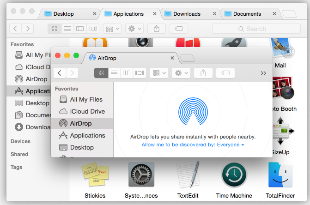Screen dimensions: 310x205
Task: Close the Desktop tab
Action: tap(95, 14)
